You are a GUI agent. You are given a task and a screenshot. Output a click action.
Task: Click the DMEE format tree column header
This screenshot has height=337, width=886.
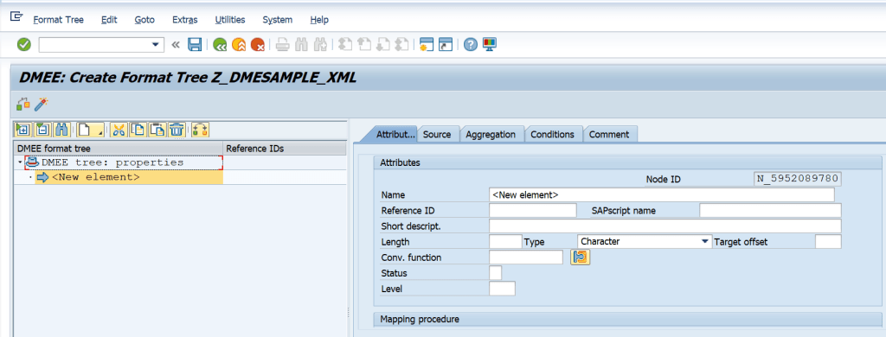[118, 149]
